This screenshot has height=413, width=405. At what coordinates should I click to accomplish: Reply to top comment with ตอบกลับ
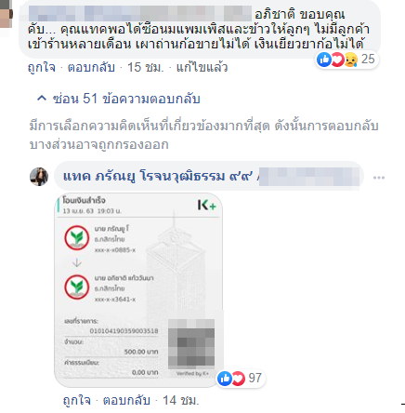coord(91,67)
